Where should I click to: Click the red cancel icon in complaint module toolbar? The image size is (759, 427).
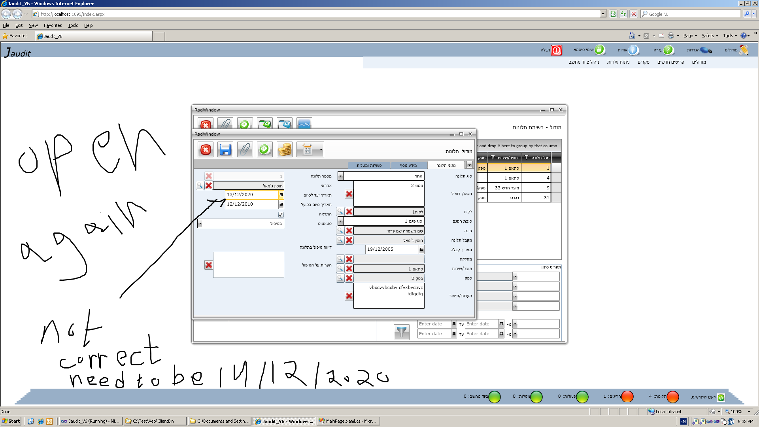click(206, 150)
